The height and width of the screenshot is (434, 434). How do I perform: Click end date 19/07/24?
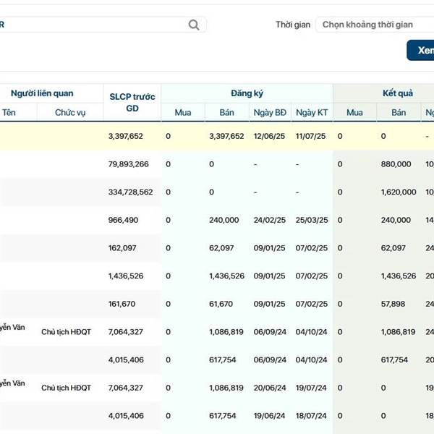pyautogui.click(x=311, y=388)
